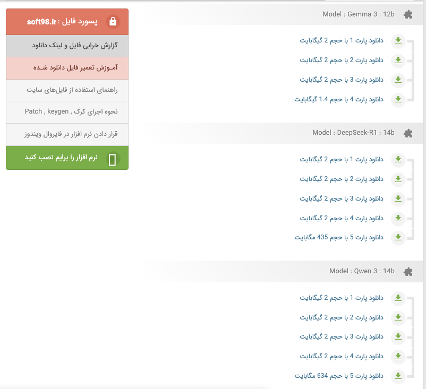The image size is (426, 389).
Task: Click download icon for DeepSeek-R1 part 5
Action: 398,237
